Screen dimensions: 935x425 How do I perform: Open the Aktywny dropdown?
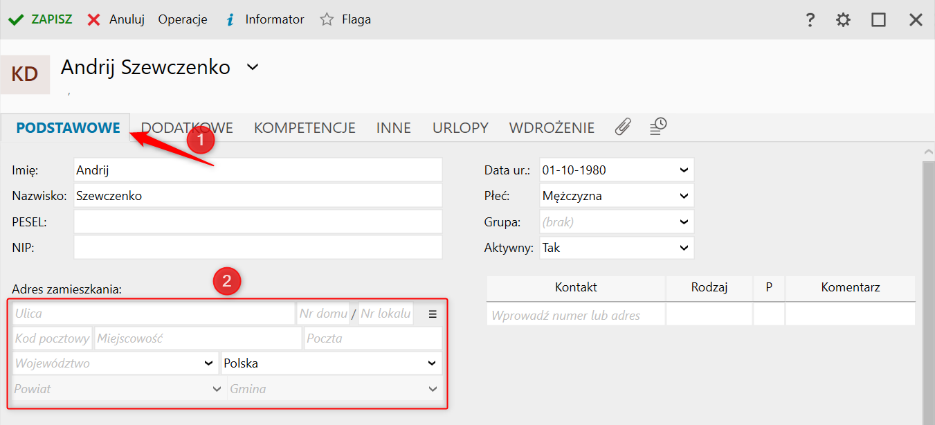pos(684,247)
